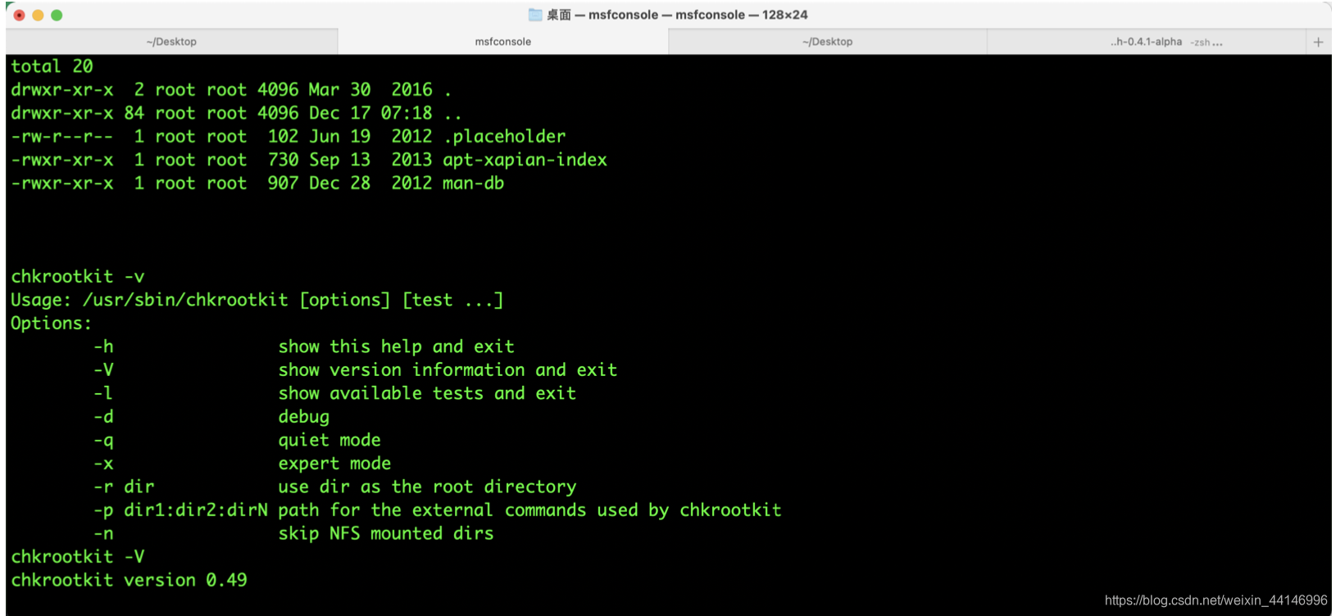Click the 'quiet mode' option description
This screenshot has height=616, width=1336.
click(329, 440)
